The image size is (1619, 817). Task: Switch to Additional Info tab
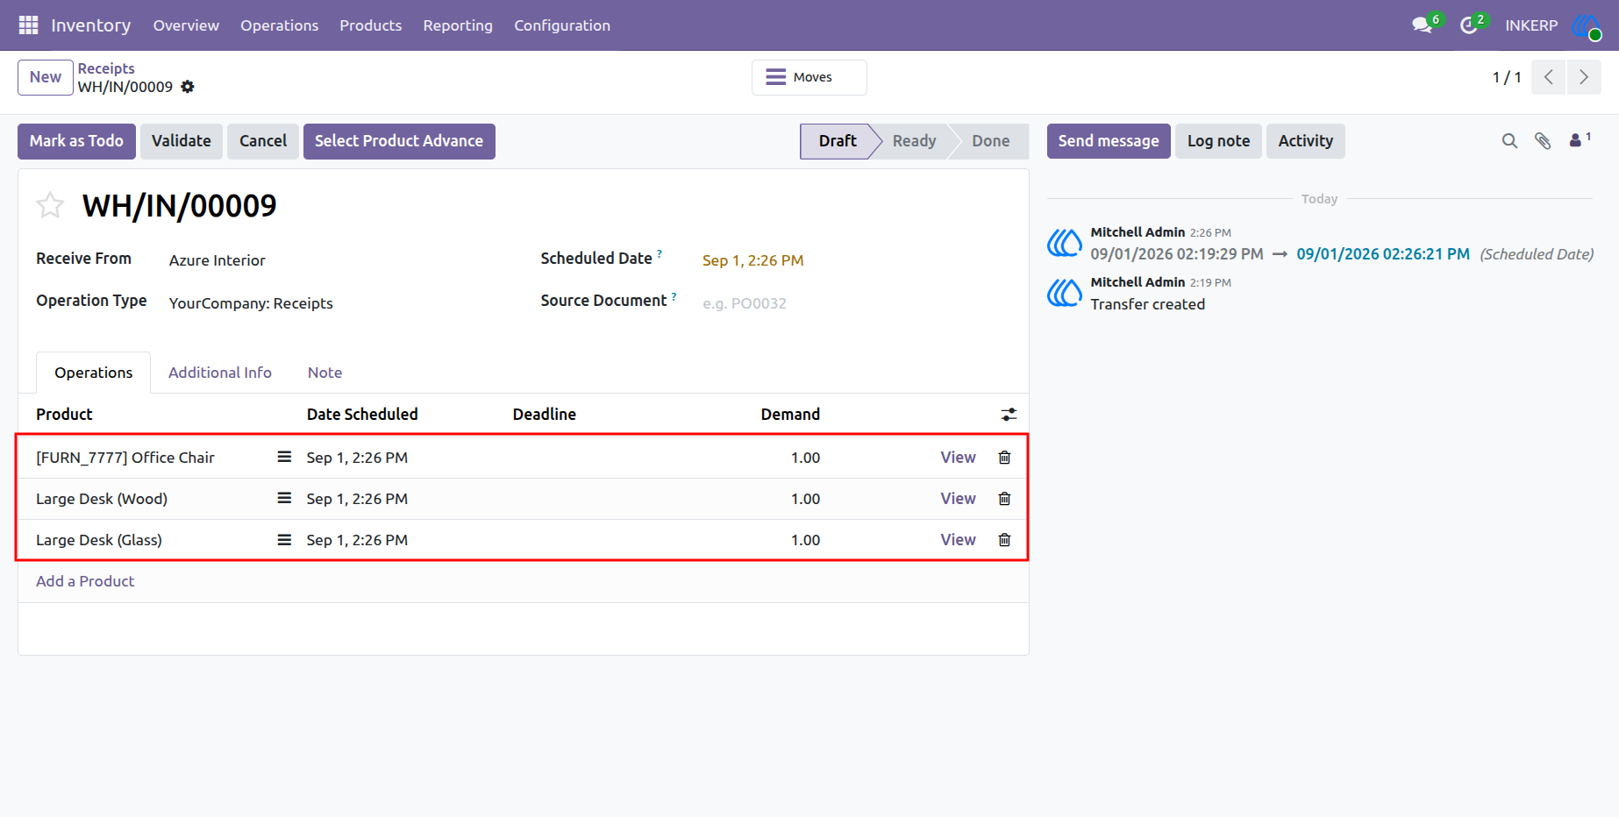click(x=220, y=373)
